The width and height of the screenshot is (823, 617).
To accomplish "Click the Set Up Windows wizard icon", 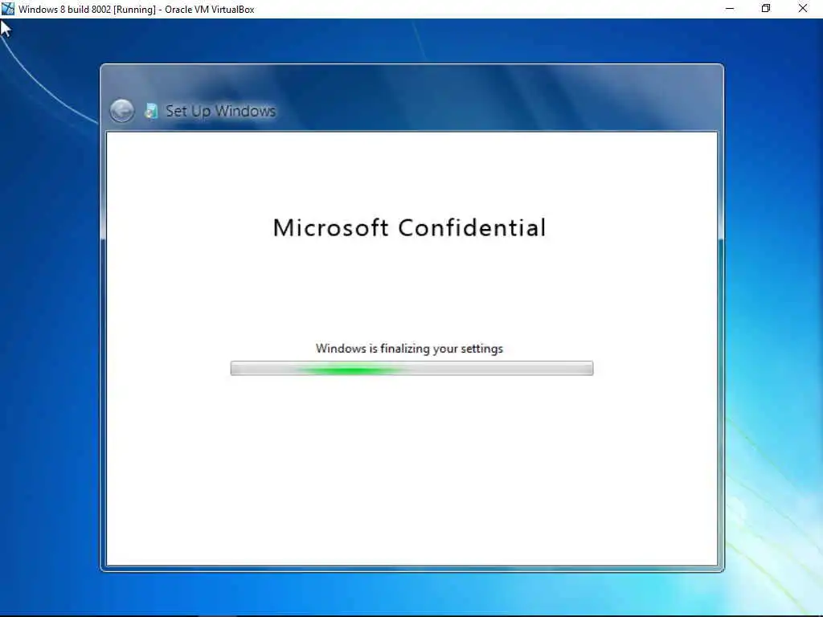I will [x=151, y=111].
